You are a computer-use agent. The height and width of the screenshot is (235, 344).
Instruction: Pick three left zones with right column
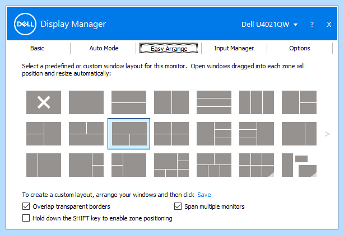pyautogui.click(x=257, y=134)
